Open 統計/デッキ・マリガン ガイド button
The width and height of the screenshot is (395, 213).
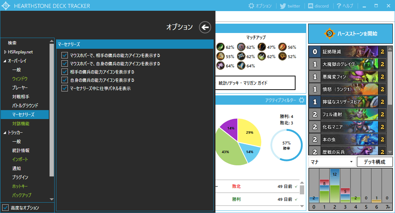pyautogui.click(x=255, y=83)
